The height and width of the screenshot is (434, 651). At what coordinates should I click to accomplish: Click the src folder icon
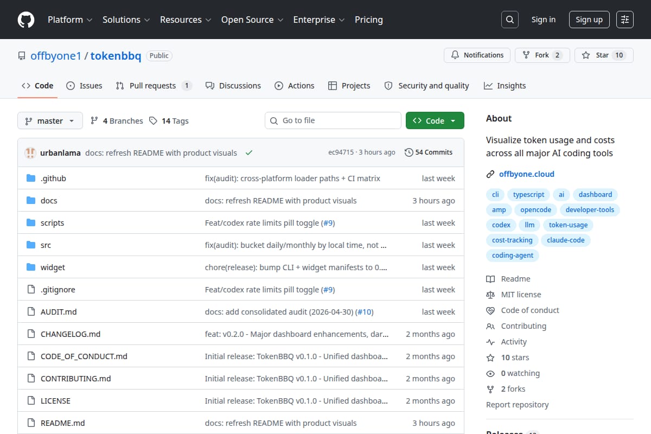pyautogui.click(x=31, y=245)
